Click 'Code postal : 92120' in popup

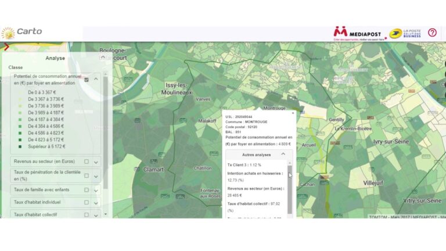click(x=241, y=127)
